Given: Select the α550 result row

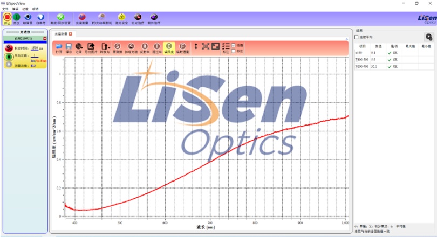Looking at the screenshot, I should click(394, 53).
